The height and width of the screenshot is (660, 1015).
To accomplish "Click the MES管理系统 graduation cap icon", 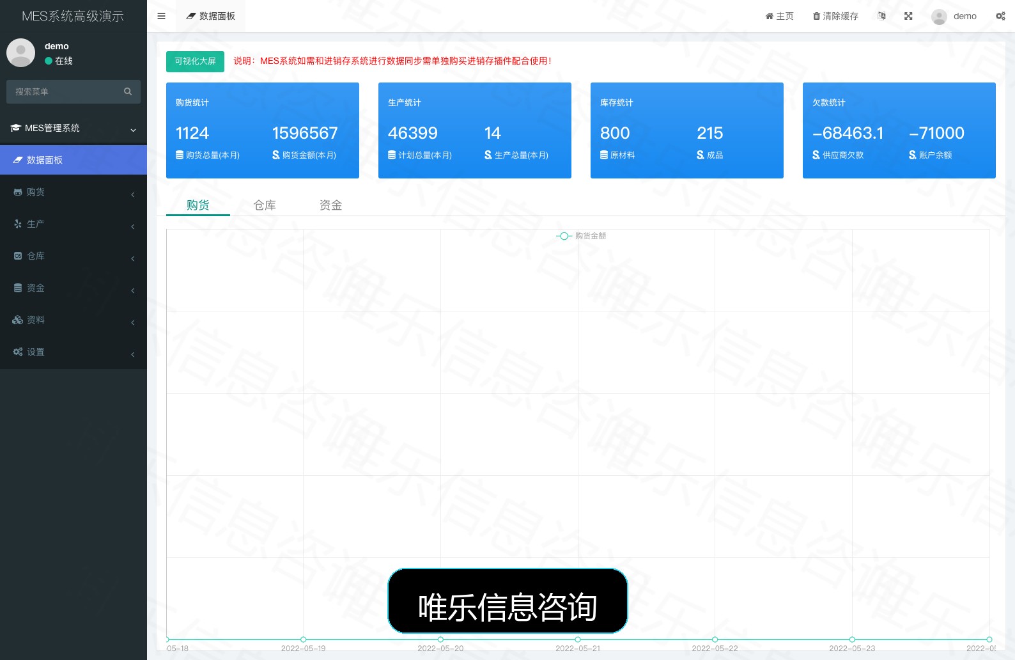I will pyautogui.click(x=16, y=128).
